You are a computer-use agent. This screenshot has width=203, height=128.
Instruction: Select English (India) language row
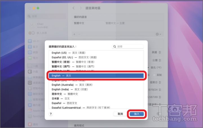point(96,89)
